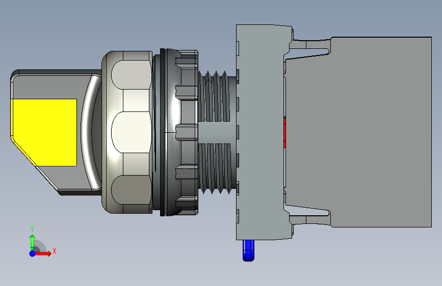Select the small red marker on the contact block
This screenshot has height=286, width=442.
(284, 132)
